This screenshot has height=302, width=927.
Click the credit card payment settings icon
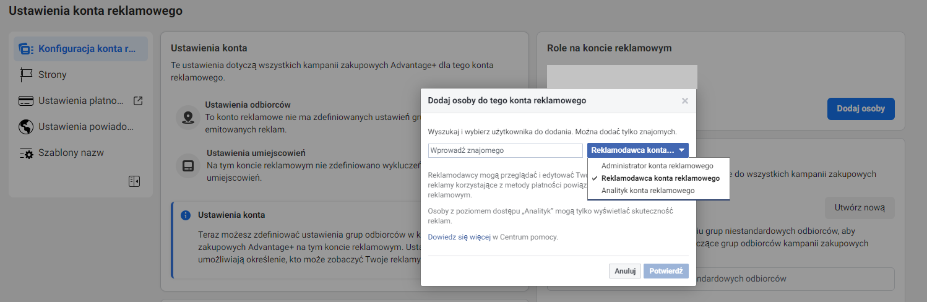(x=25, y=101)
